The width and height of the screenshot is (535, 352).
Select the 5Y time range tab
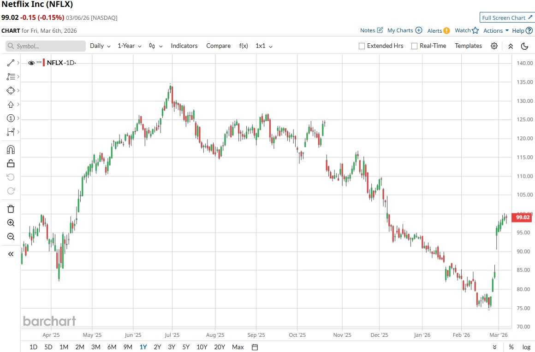(185, 347)
